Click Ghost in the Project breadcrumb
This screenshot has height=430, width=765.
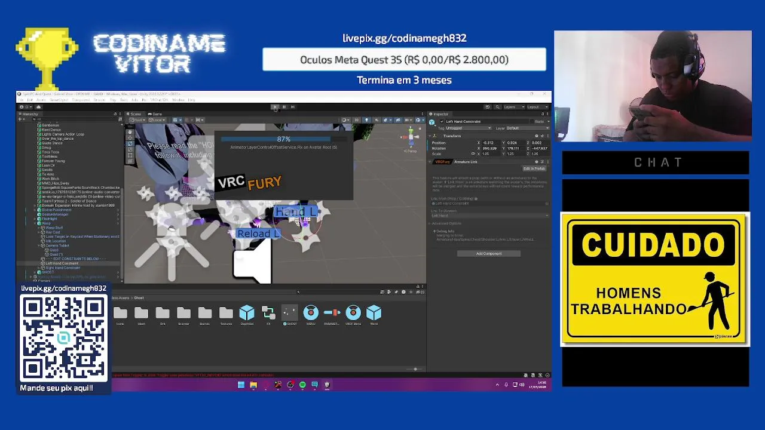click(139, 298)
